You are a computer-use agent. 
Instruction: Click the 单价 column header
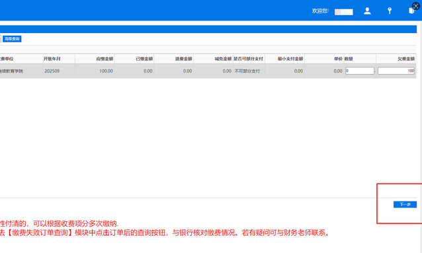point(324,59)
